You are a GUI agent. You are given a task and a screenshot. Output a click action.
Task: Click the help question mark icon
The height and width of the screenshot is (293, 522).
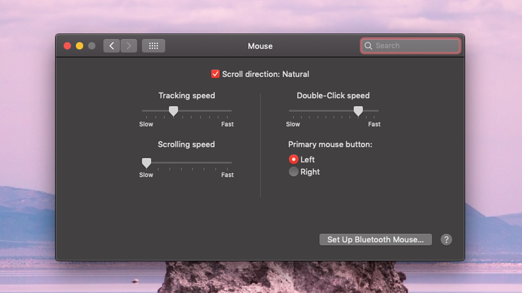[x=446, y=240]
